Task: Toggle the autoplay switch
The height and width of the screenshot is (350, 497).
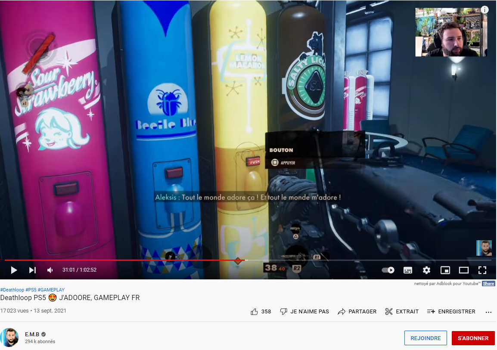Action: pyautogui.click(x=388, y=270)
